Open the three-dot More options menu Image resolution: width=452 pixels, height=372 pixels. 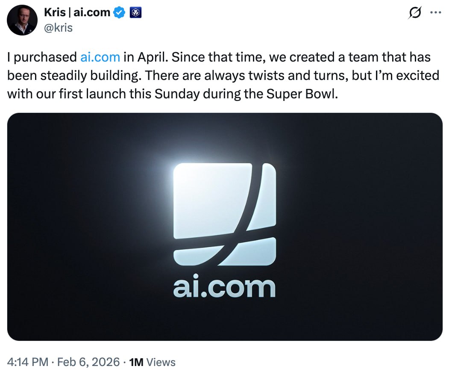(x=435, y=13)
